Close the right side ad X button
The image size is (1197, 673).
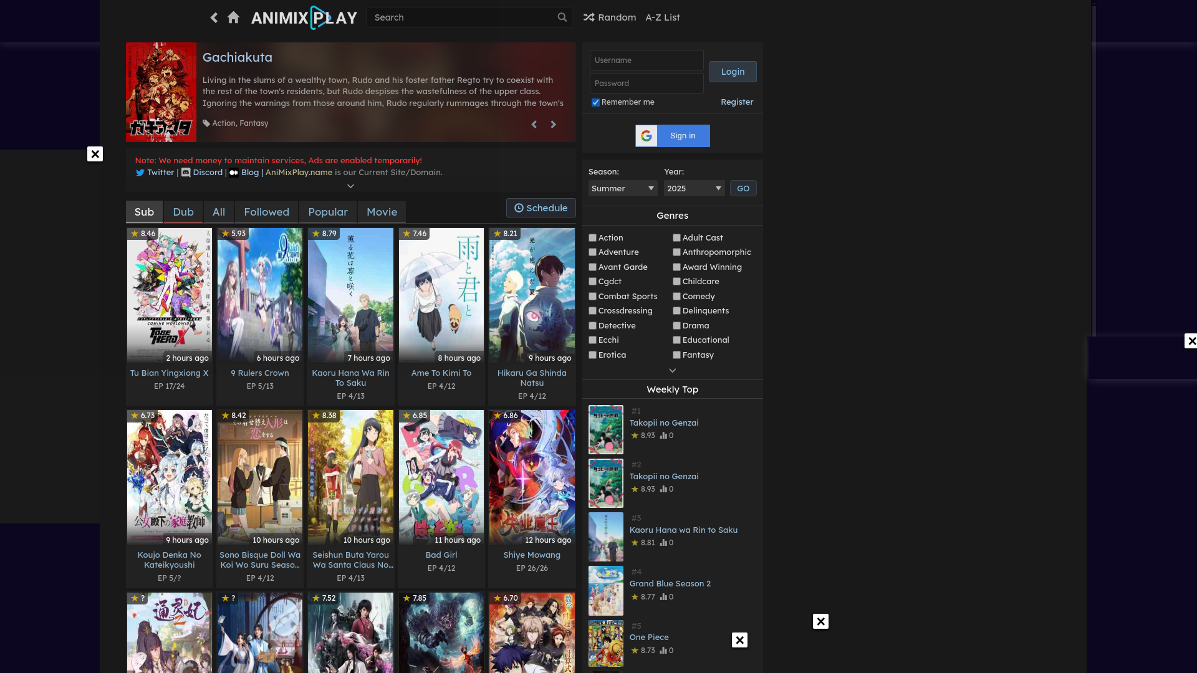(x=1191, y=341)
